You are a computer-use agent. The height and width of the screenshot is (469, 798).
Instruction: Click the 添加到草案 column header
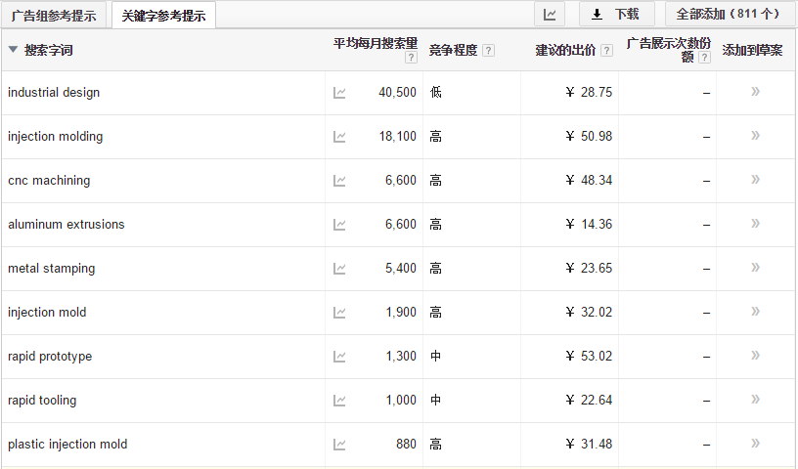coord(752,50)
